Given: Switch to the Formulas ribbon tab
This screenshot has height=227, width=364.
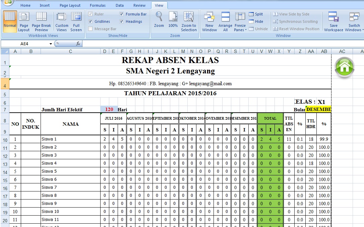Looking at the screenshot, I should (97, 5).
